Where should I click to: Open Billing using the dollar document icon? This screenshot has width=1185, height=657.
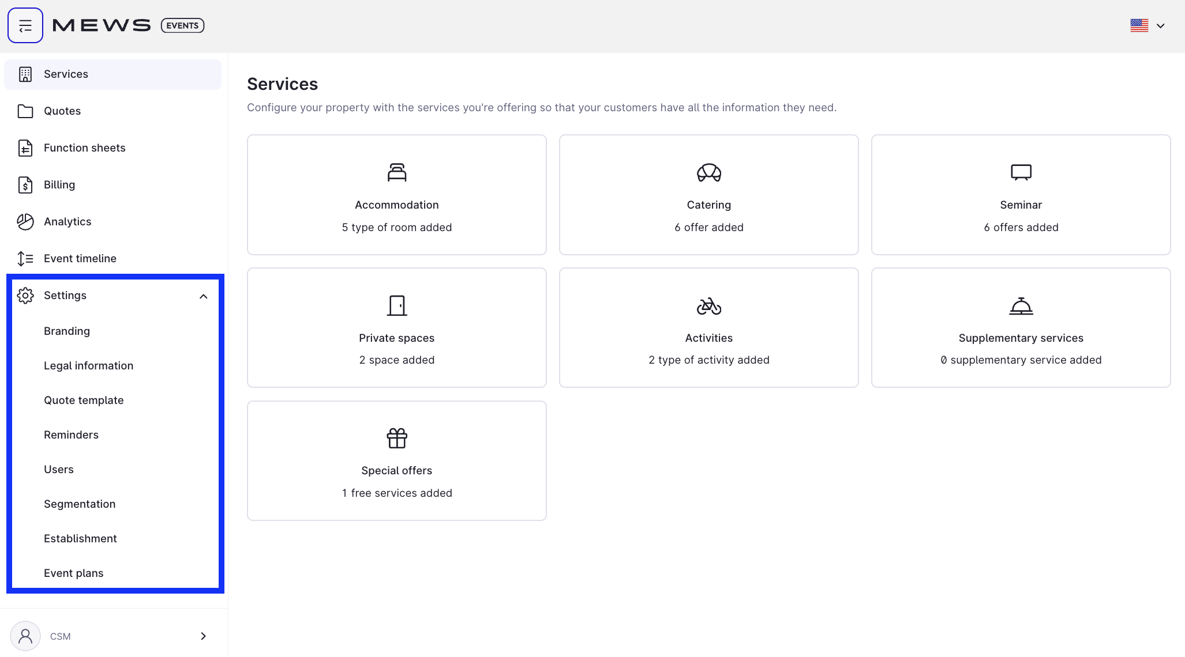click(25, 184)
